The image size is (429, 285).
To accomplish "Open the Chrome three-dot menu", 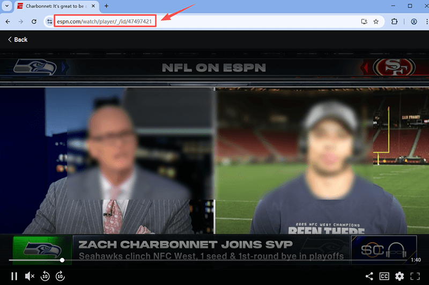I will coord(426,21).
